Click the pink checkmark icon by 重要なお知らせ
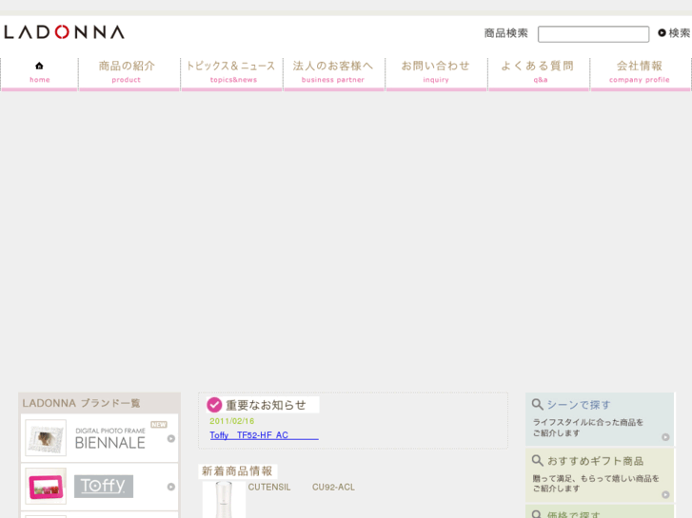 [x=214, y=405]
